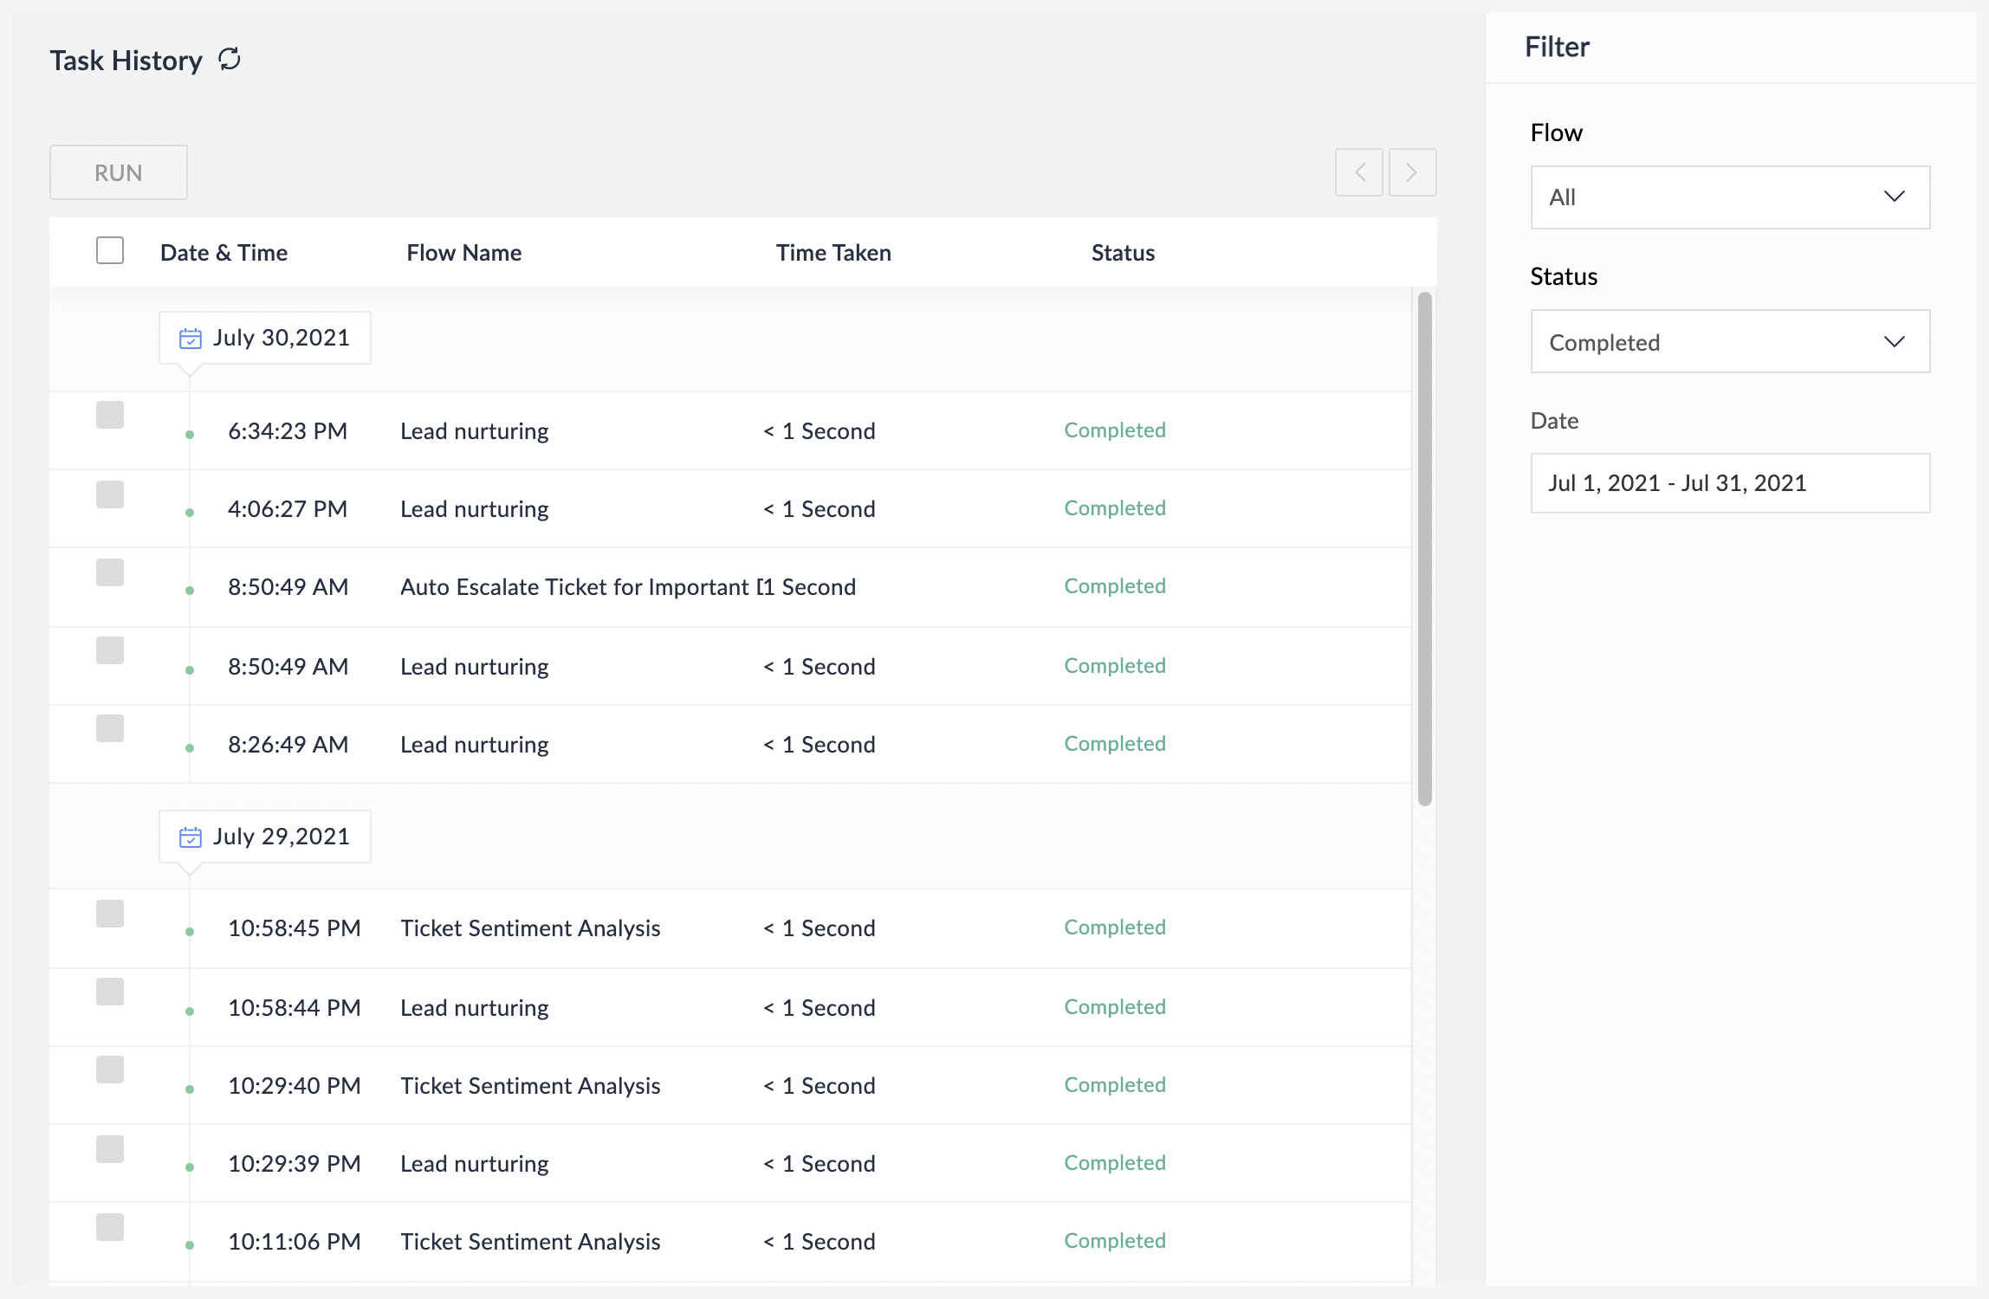This screenshot has height=1299, width=1989.
Task: Click the RUN button
Action: [x=118, y=172]
